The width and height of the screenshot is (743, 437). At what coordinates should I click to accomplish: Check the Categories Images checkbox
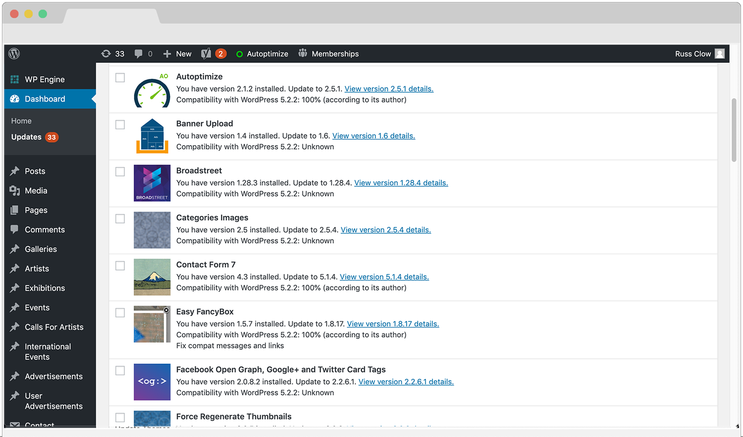point(120,218)
